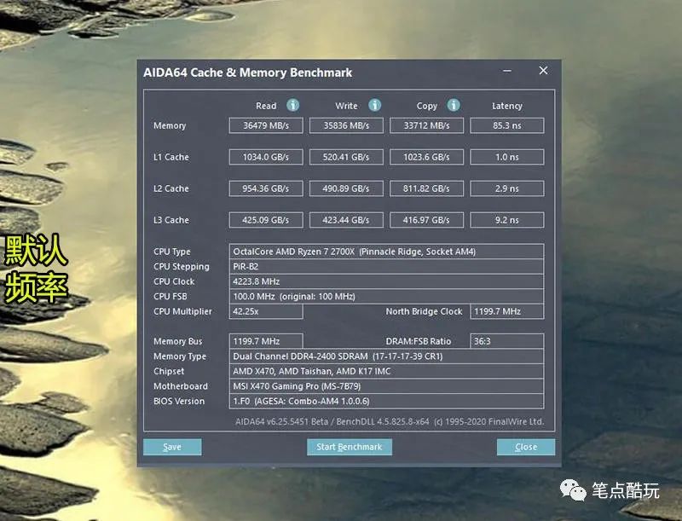682x521 pixels.
Task: Click the Motherboard label
Action: pyautogui.click(x=181, y=386)
